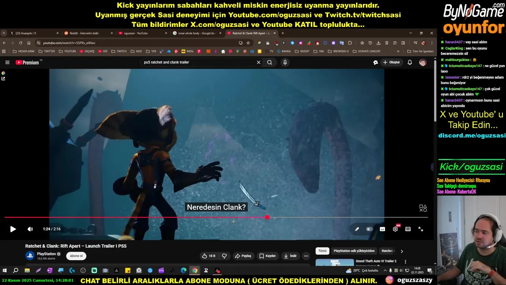Click the pen icon in player controls
This screenshot has width=506, height=285.
tap(357, 229)
